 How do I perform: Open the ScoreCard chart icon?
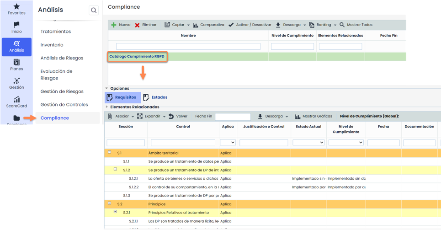coord(16,100)
